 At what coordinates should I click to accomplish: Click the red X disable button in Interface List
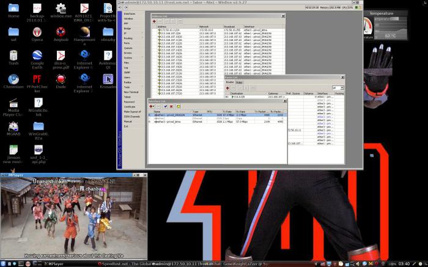point(171,106)
